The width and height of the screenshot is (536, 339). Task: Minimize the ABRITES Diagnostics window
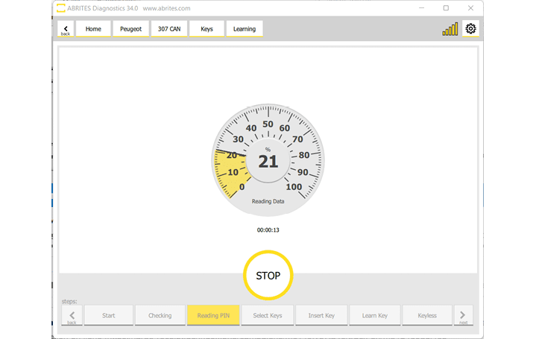(422, 7)
